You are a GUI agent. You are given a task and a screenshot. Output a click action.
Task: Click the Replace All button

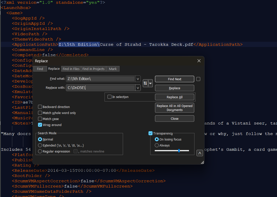174,97
